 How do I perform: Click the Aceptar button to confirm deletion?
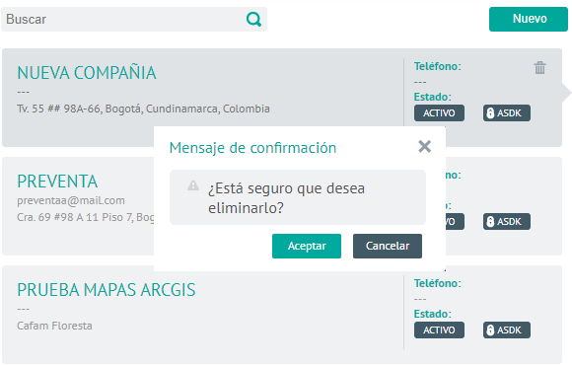pyautogui.click(x=307, y=246)
